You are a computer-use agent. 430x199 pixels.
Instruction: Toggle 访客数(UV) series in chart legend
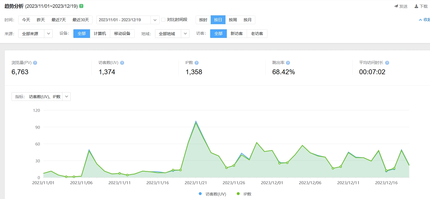pyautogui.click(x=200, y=194)
